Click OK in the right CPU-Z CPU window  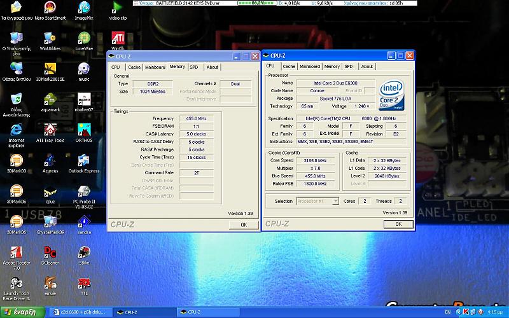[x=398, y=224]
